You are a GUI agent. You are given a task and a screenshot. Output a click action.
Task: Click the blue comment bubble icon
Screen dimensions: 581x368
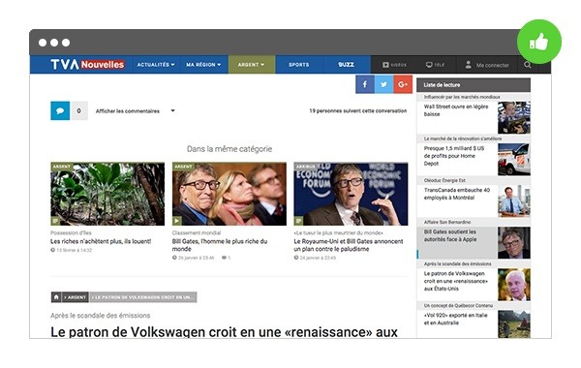coord(60,110)
